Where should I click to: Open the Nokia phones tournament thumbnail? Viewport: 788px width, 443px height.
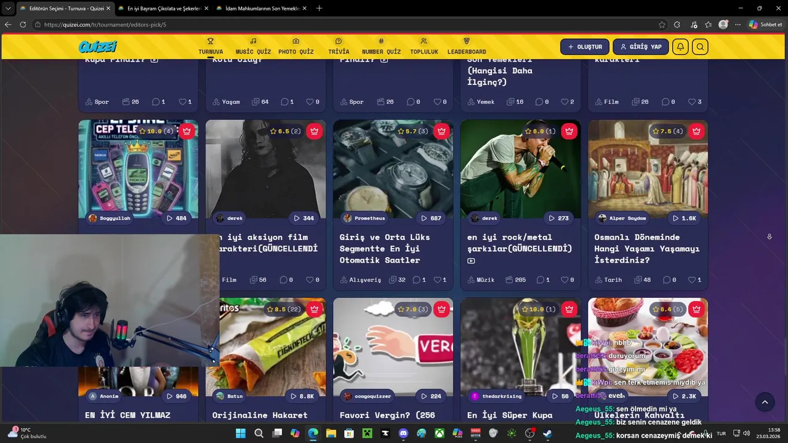[x=138, y=169]
